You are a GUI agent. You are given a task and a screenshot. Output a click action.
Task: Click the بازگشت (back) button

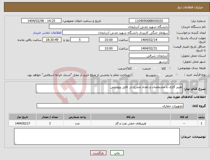coord(98,153)
